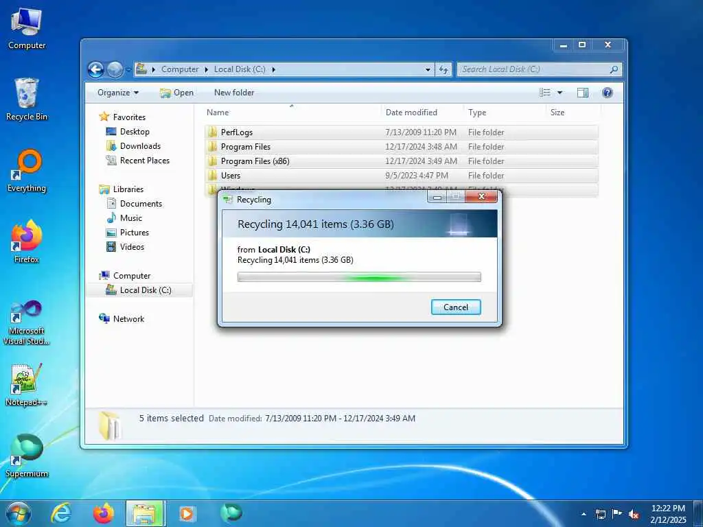The image size is (703, 527).
Task: Click the Action Center flag icon
Action: pyautogui.click(x=617, y=514)
